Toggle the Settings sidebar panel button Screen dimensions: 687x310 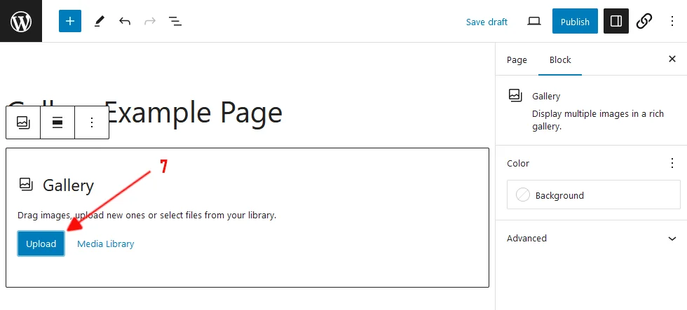(x=616, y=22)
